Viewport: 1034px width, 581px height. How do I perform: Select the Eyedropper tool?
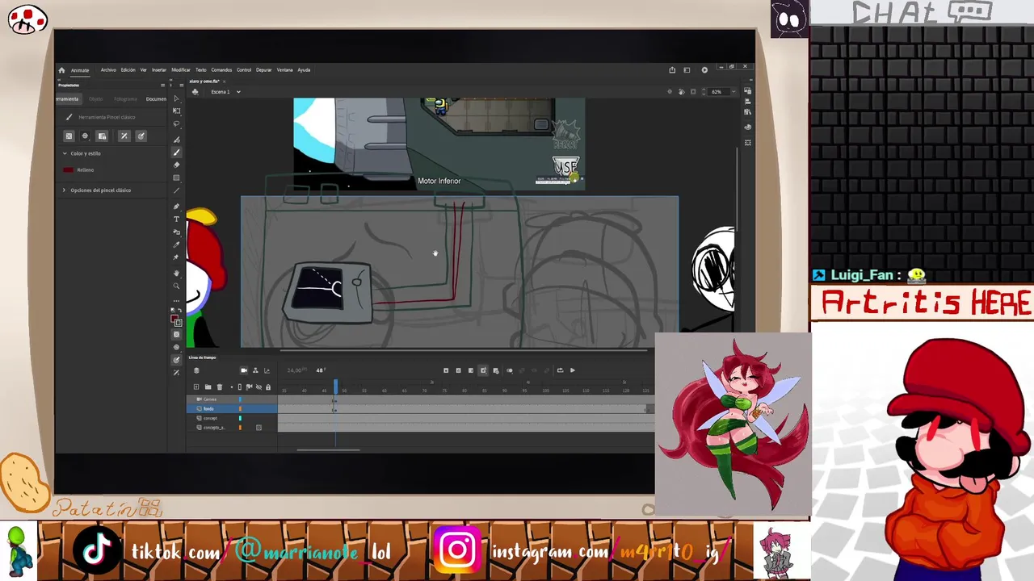tap(176, 245)
